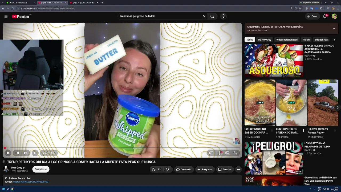
Task: Open Steam from the taskbar
Action: pos(8,189)
